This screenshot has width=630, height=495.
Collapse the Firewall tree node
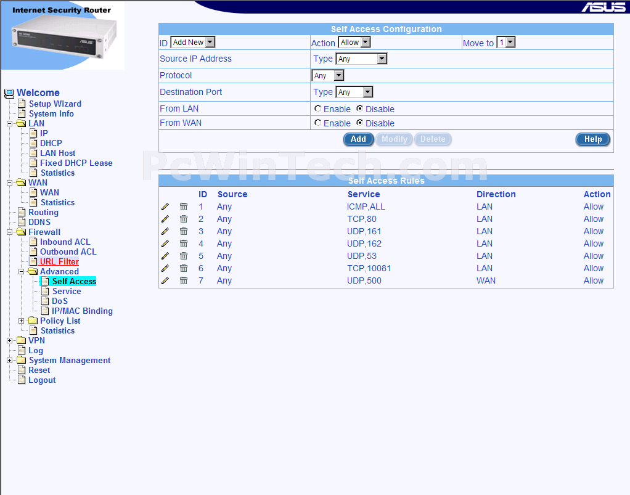tap(10, 232)
